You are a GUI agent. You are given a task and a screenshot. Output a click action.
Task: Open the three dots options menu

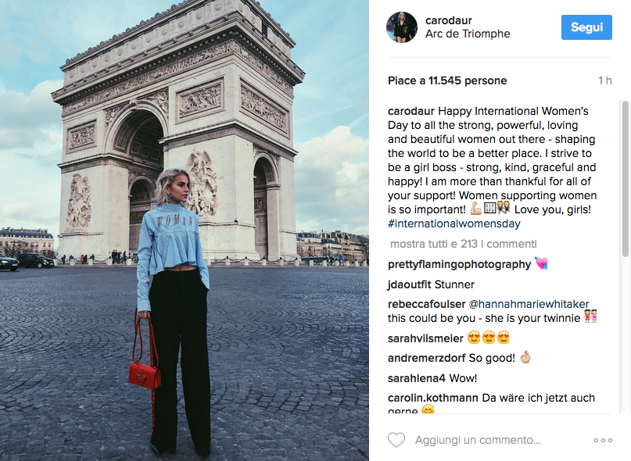(603, 441)
